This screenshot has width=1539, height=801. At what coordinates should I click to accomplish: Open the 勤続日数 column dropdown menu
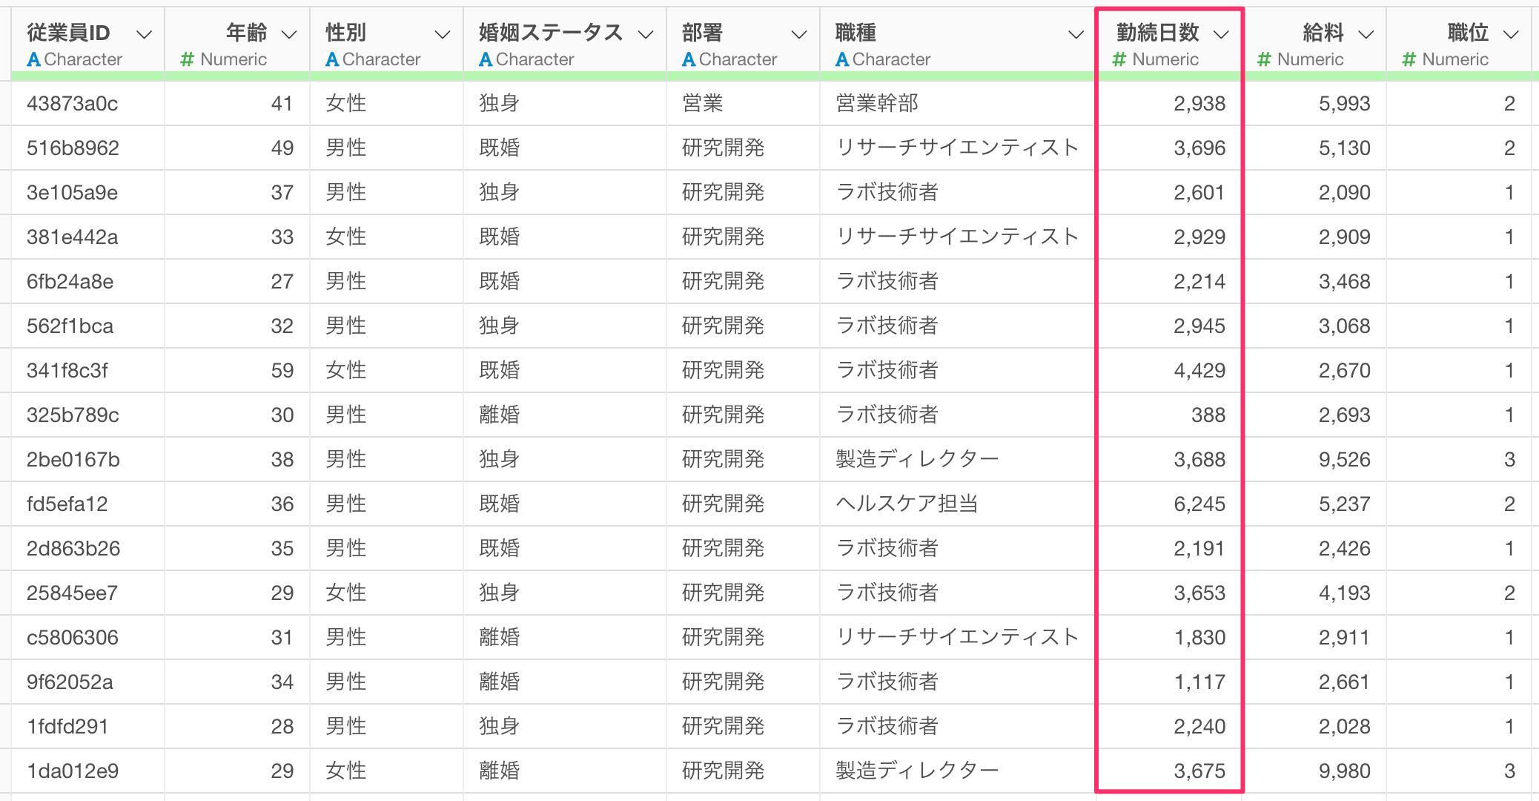coord(1221,34)
